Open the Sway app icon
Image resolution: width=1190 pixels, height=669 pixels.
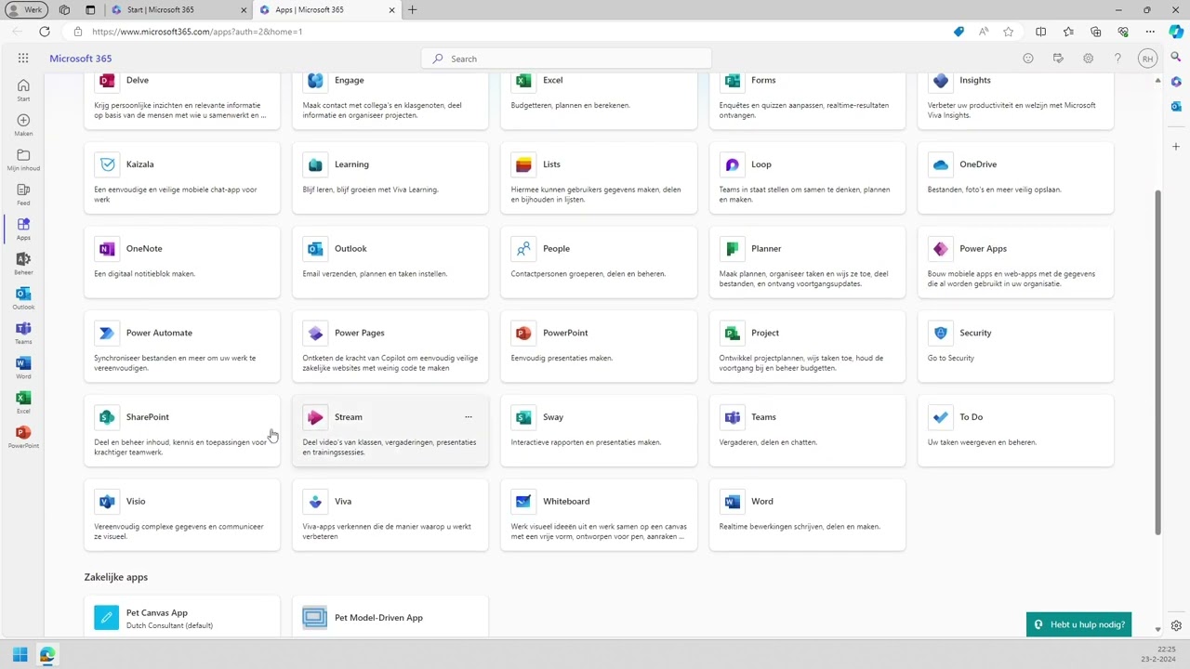coord(523,417)
